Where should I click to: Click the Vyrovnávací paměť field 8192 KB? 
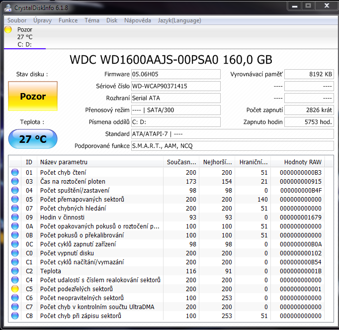click(x=309, y=74)
